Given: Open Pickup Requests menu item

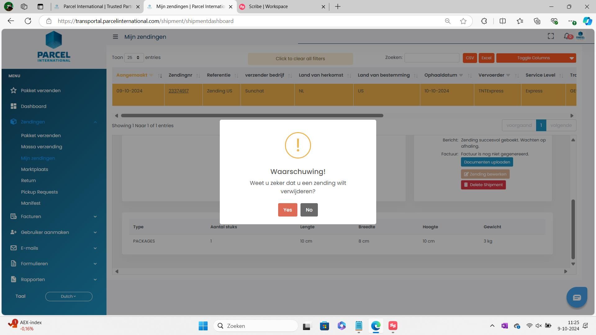Looking at the screenshot, I should [x=39, y=192].
